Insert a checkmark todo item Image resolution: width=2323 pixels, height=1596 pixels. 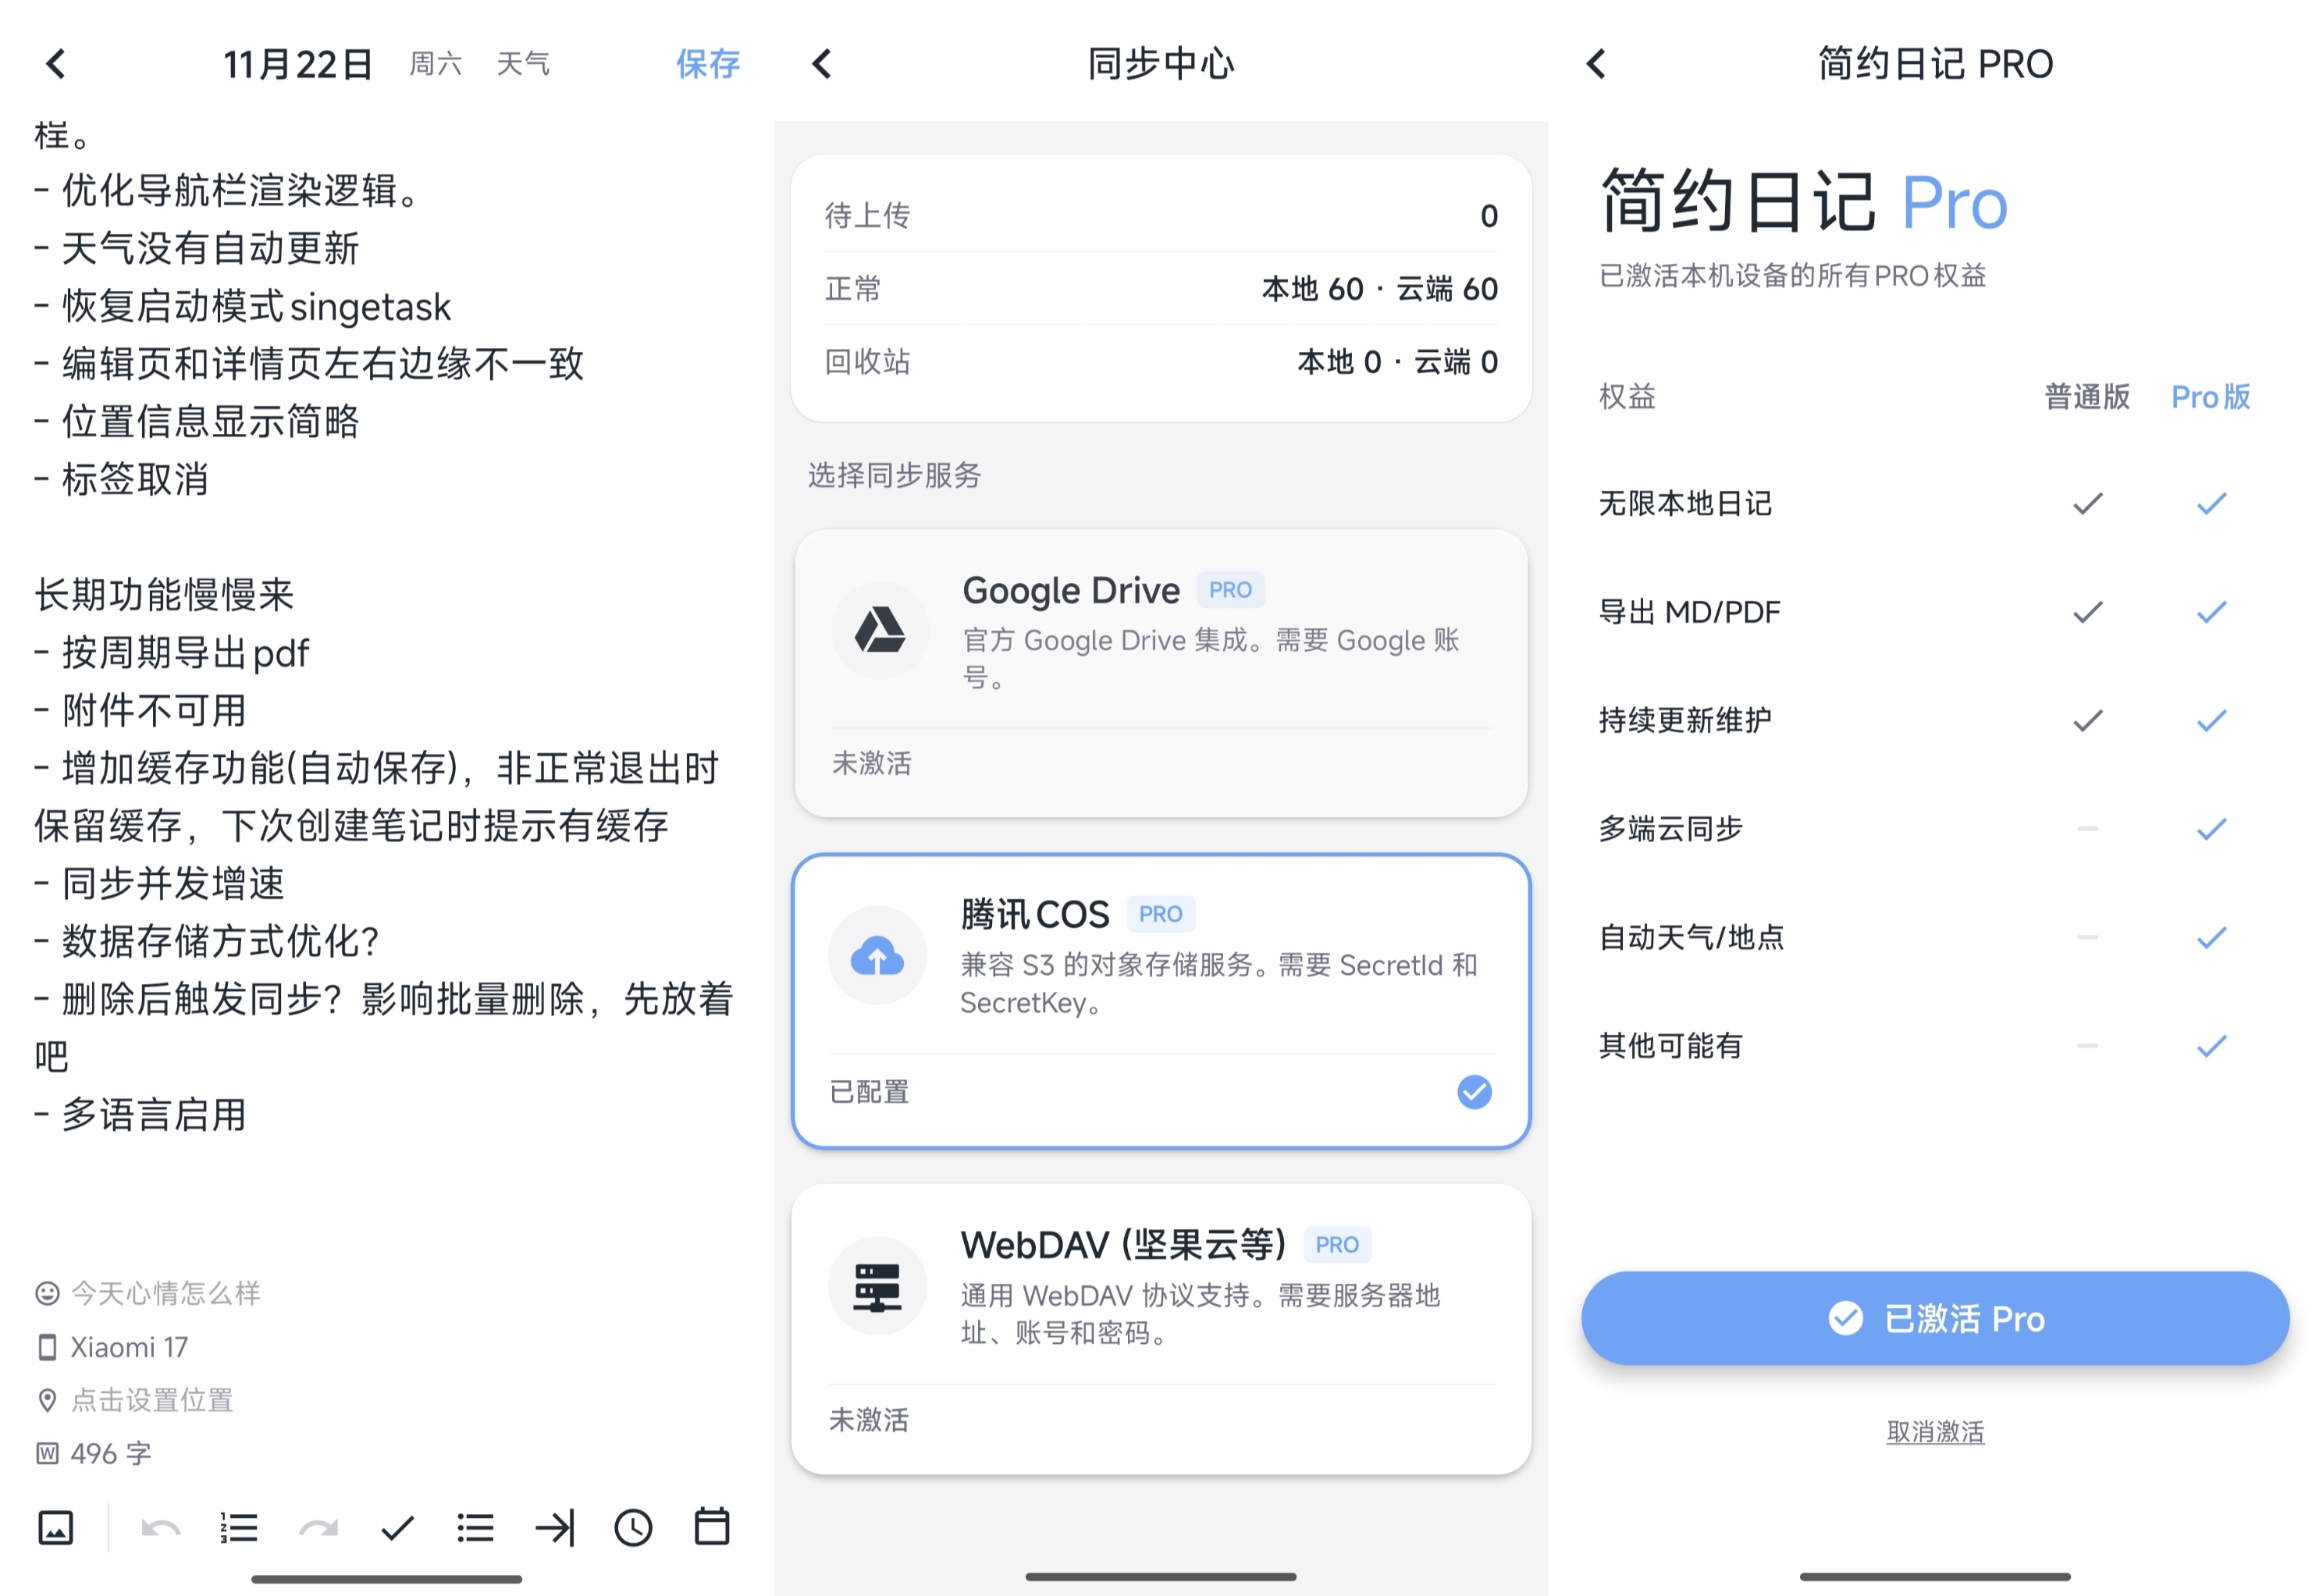(397, 1528)
